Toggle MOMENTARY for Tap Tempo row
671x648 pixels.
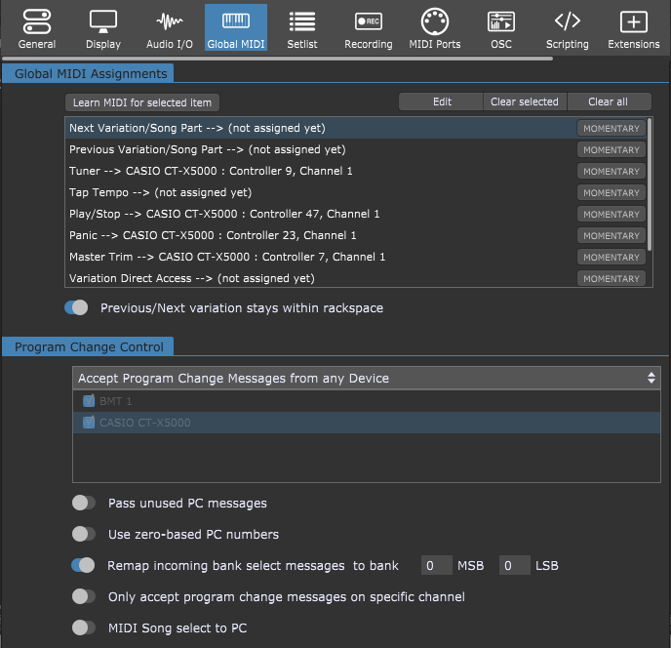(612, 192)
